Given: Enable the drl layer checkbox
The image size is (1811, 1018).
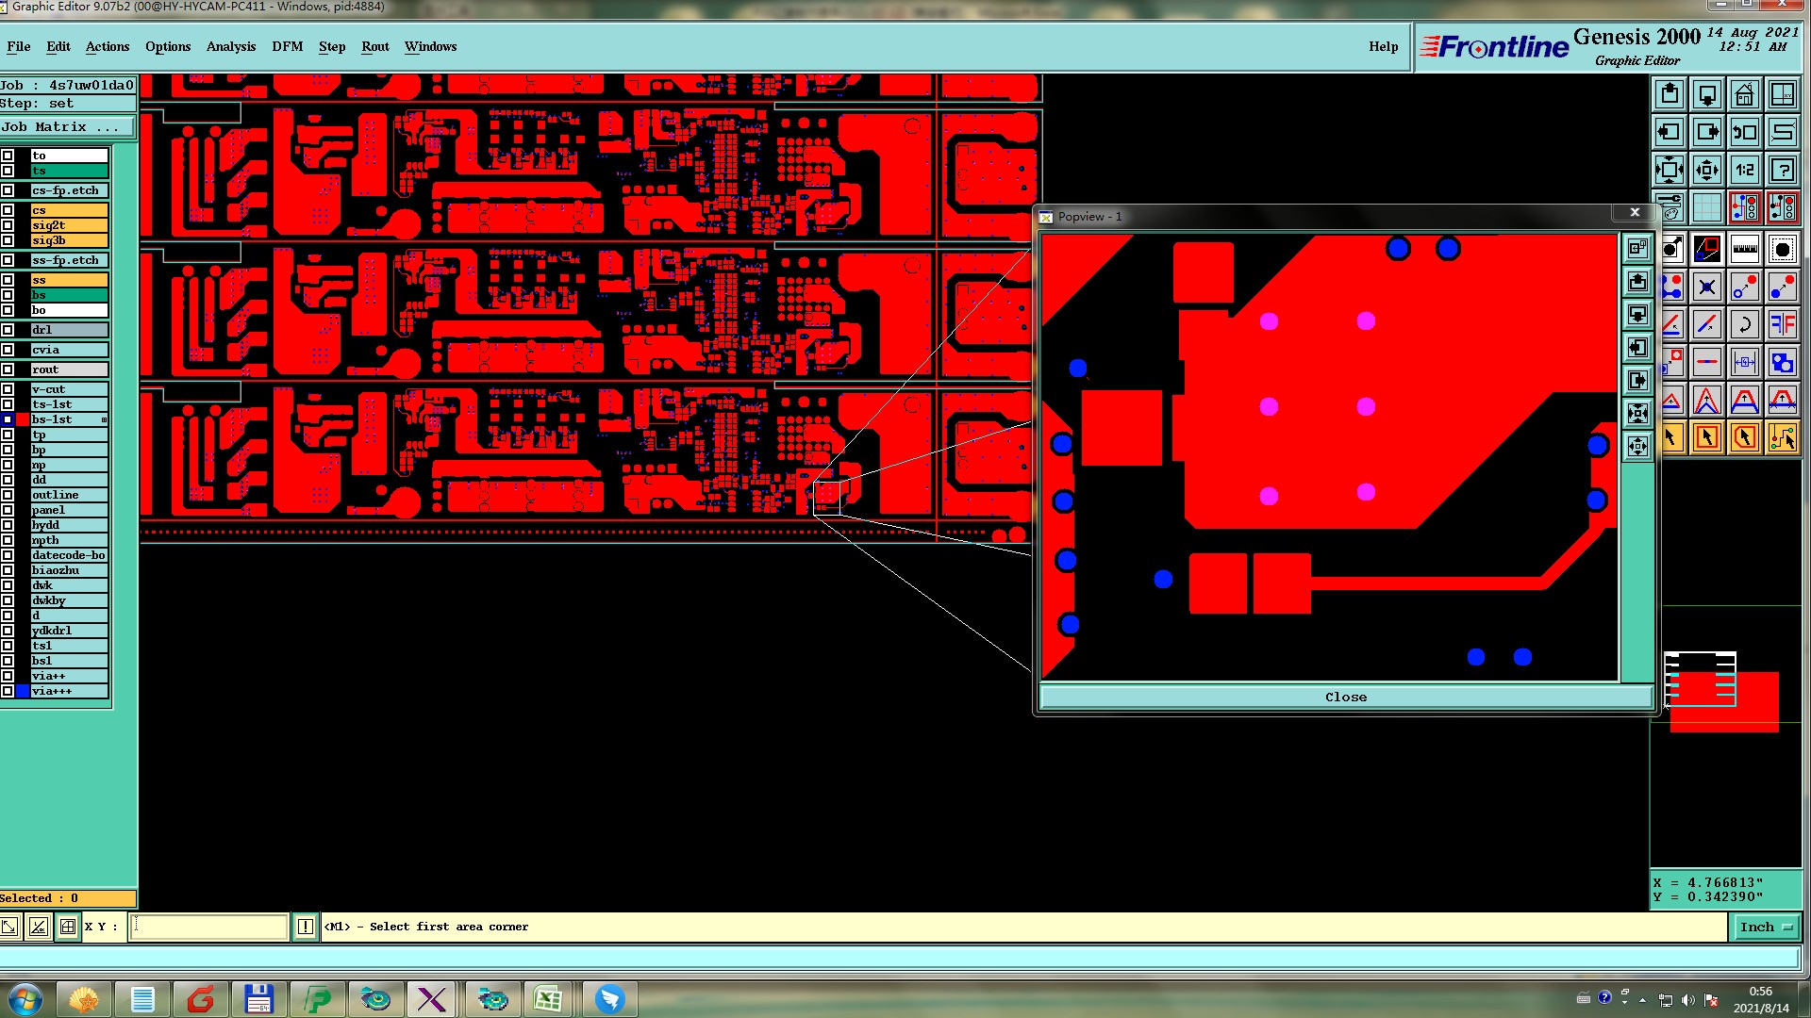Looking at the screenshot, I should (x=8, y=330).
